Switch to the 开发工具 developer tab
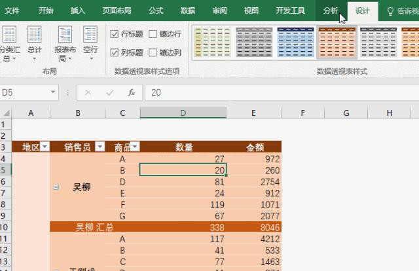The width and height of the screenshot is (419, 271). tap(291, 10)
